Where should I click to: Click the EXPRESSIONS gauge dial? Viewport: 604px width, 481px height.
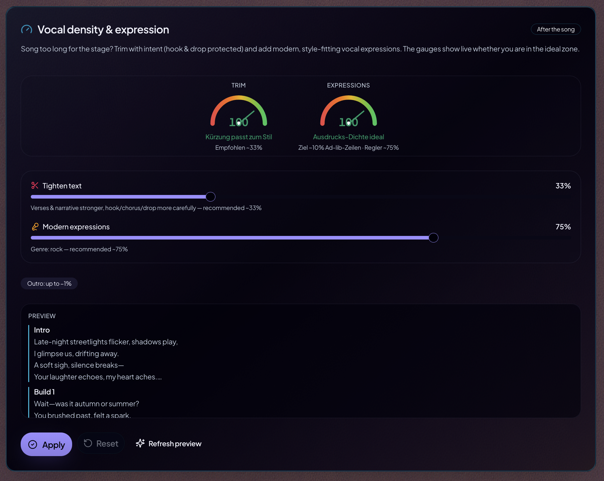tap(349, 111)
